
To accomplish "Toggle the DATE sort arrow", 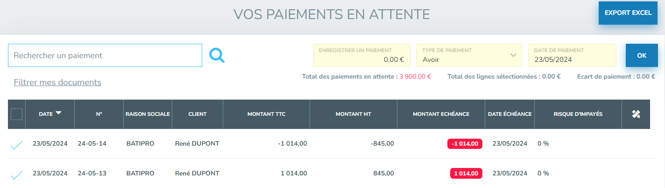I will click(x=58, y=113).
